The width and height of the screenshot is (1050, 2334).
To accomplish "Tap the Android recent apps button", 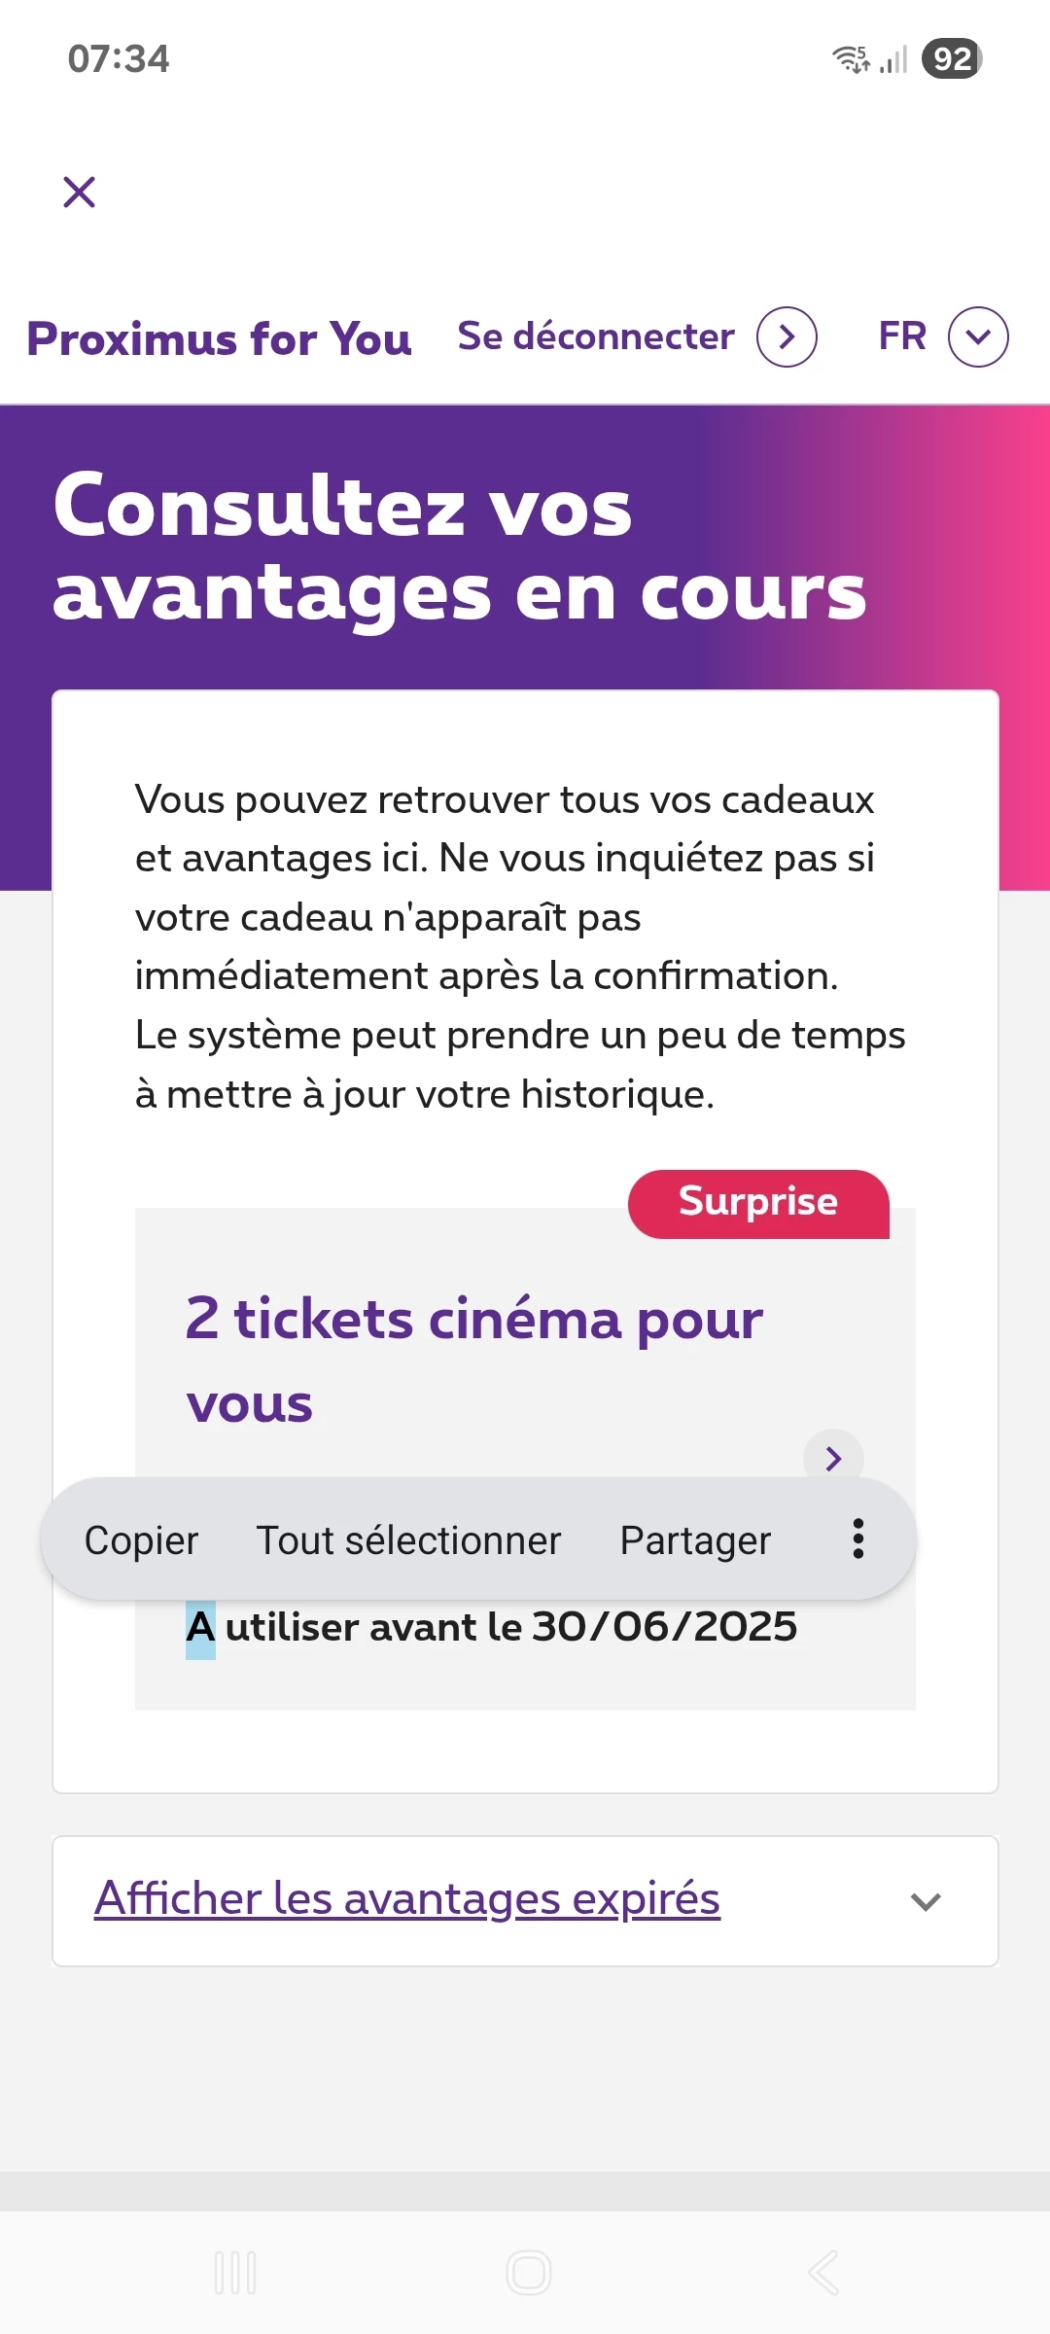I will click(235, 2273).
